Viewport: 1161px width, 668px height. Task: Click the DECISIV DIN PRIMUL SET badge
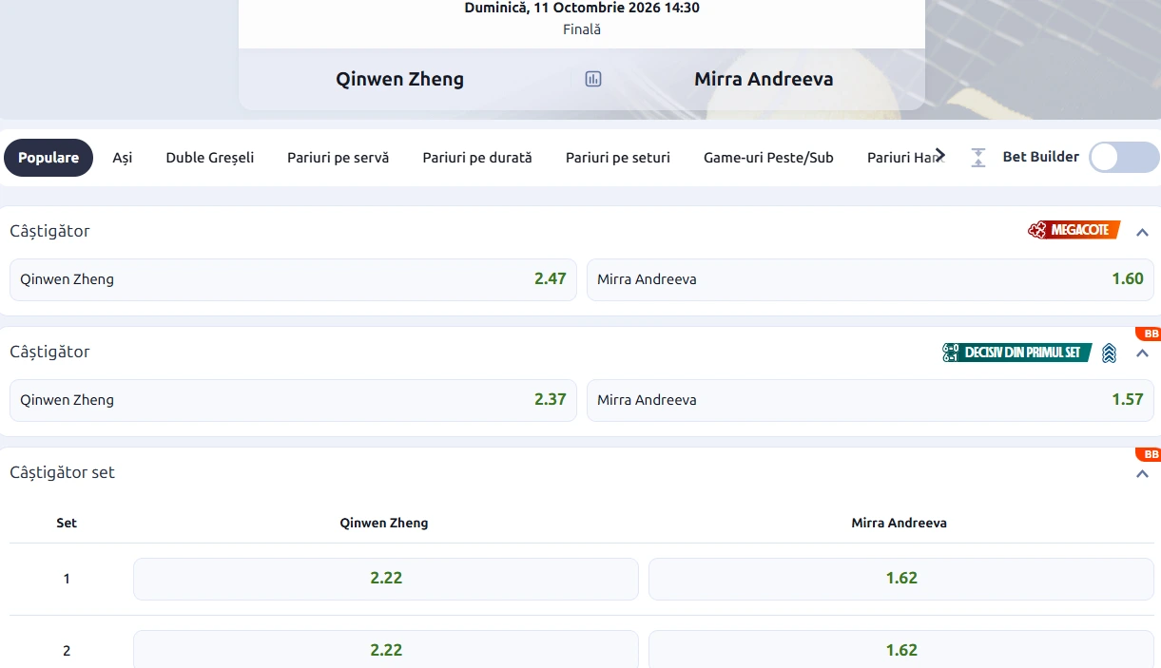1016,353
